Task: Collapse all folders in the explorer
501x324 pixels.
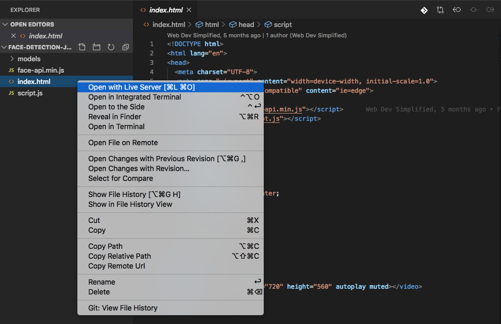Action: click(125, 47)
